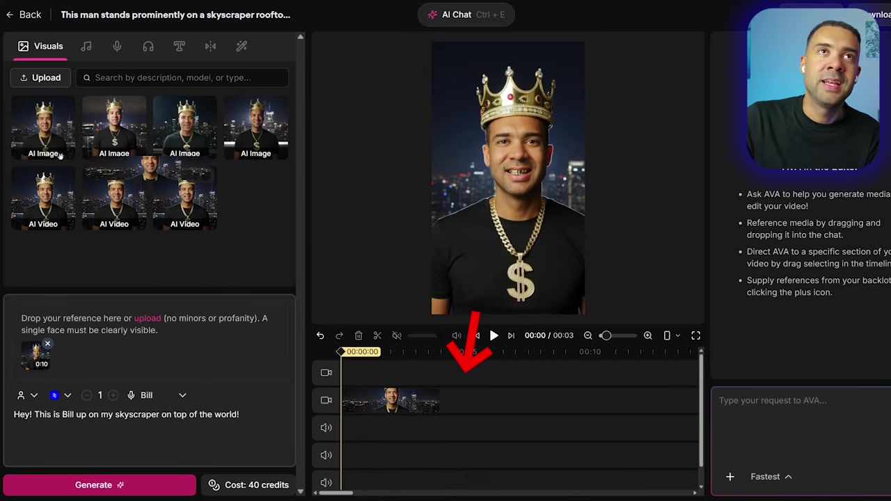Split clip with scissors icon
The height and width of the screenshot is (501, 891).
tap(377, 335)
